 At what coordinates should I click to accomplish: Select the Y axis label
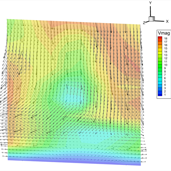click(x=150, y=3)
